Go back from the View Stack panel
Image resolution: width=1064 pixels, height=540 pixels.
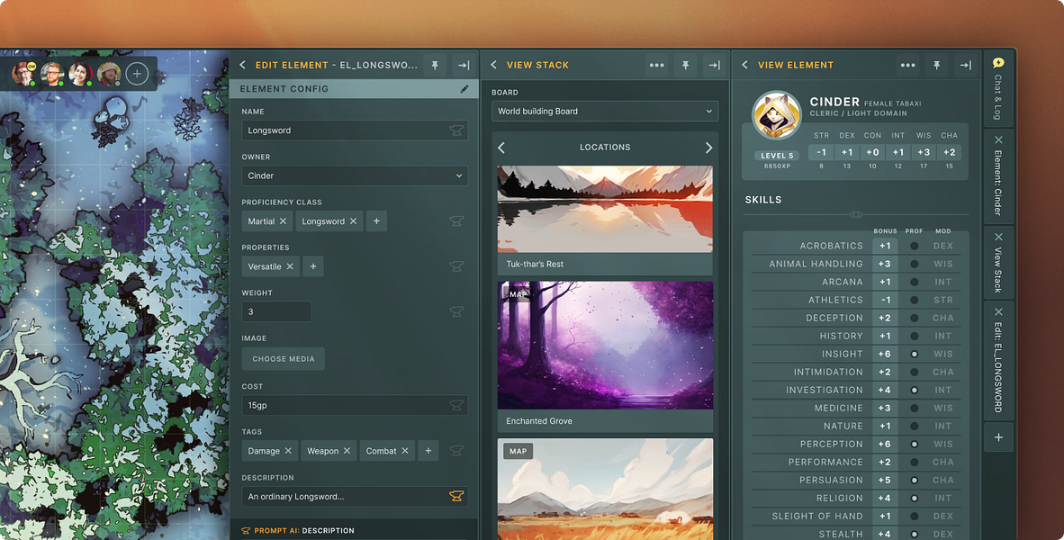[x=494, y=65]
